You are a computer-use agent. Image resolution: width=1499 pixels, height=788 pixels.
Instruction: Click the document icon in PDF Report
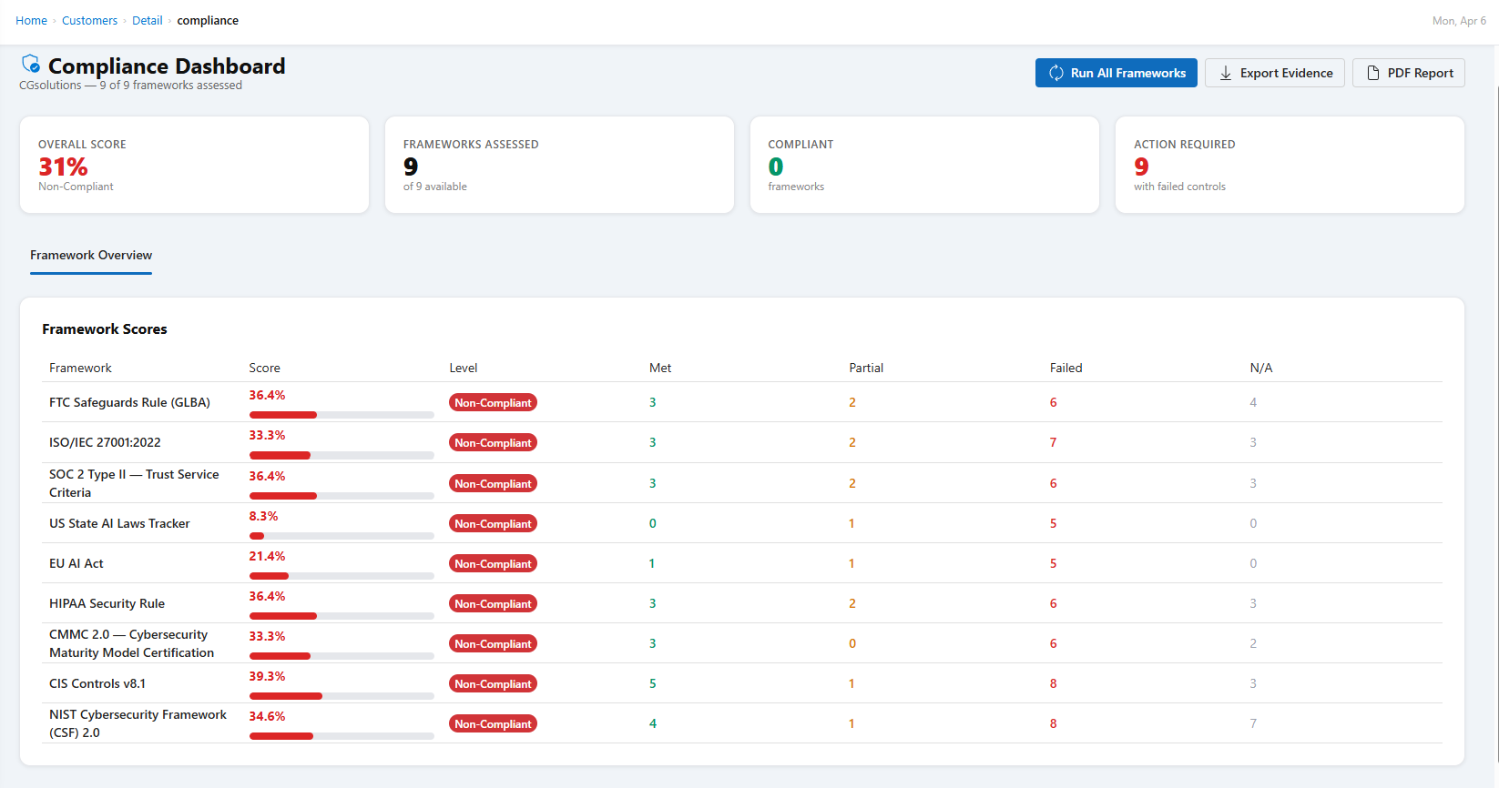coord(1373,73)
